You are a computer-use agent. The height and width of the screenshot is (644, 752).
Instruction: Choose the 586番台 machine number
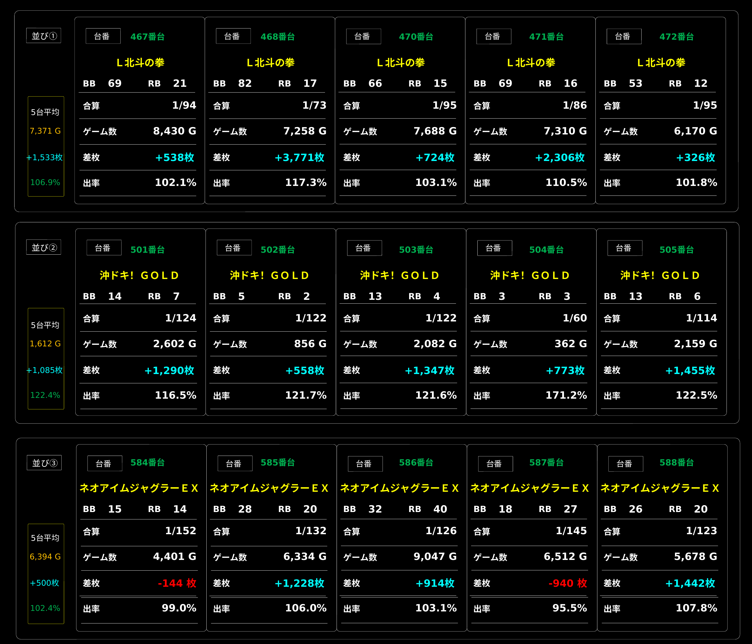416,462
